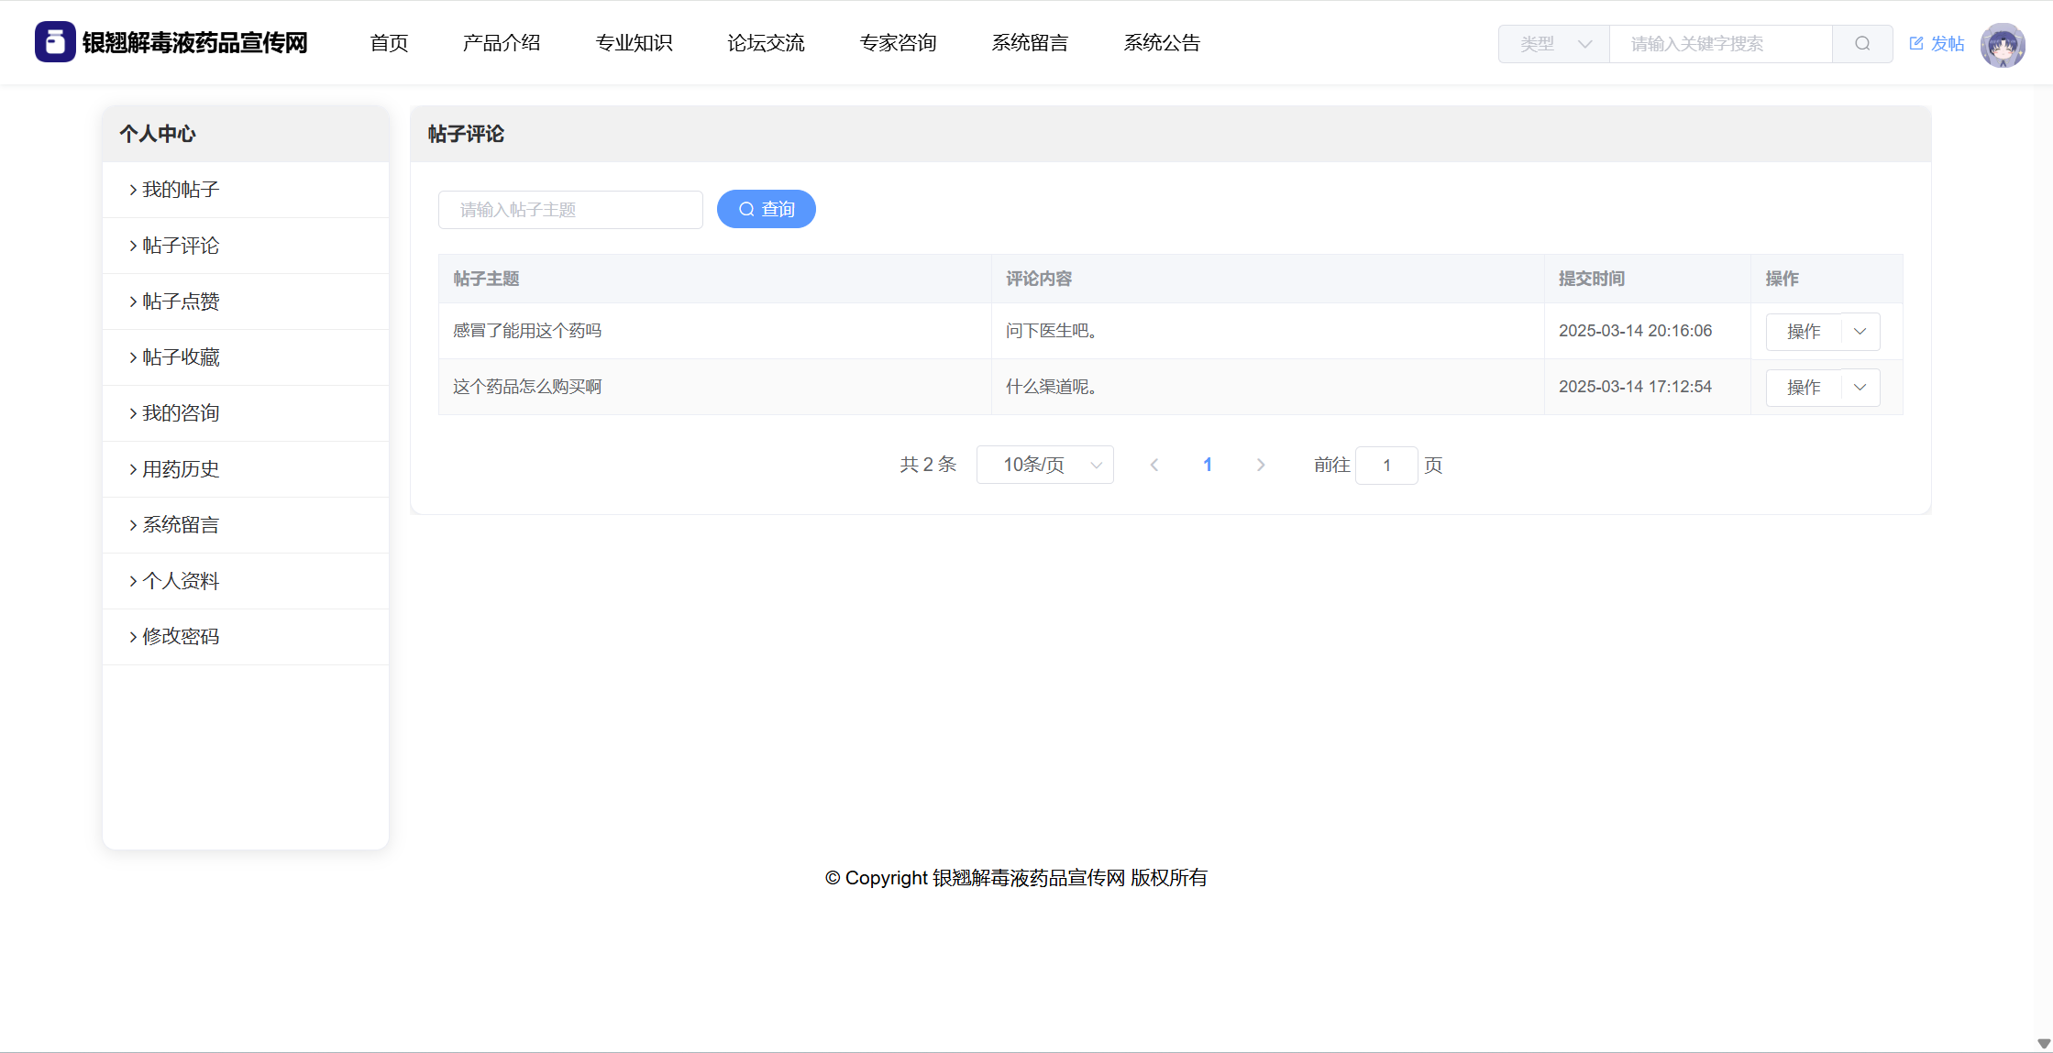The width and height of the screenshot is (2053, 1053).
Task: Open the user avatar menu
Action: click(2002, 45)
